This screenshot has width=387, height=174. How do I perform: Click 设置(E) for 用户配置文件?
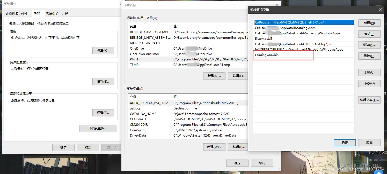[x=103, y=82]
